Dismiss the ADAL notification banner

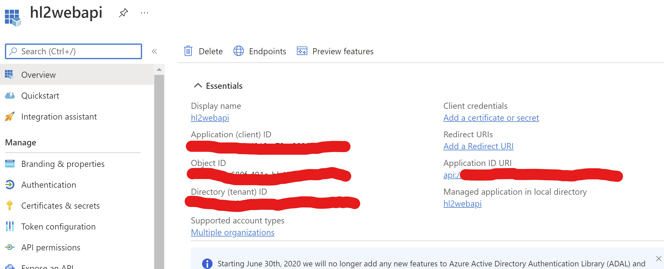click(x=658, y=259)
